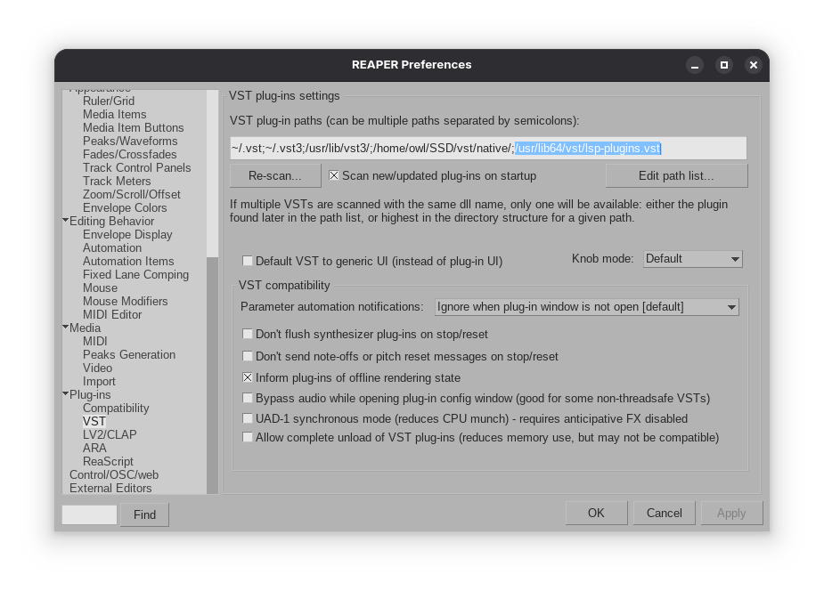Viewport: 824px width, 591px height.
Task: Enable UAD-1 synchronous mode checkbox
Action: pyautogui.click(x=247, y=418)
